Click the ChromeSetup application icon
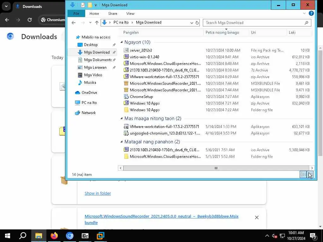Screen dimensions: 323x242 [126, 96]
